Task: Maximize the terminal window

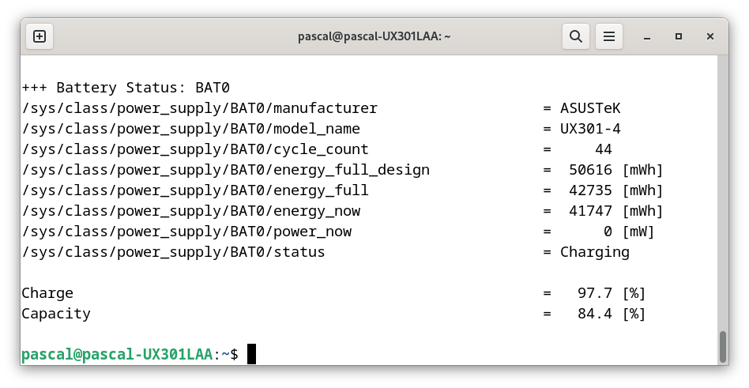Action: [x=679, y=37]
